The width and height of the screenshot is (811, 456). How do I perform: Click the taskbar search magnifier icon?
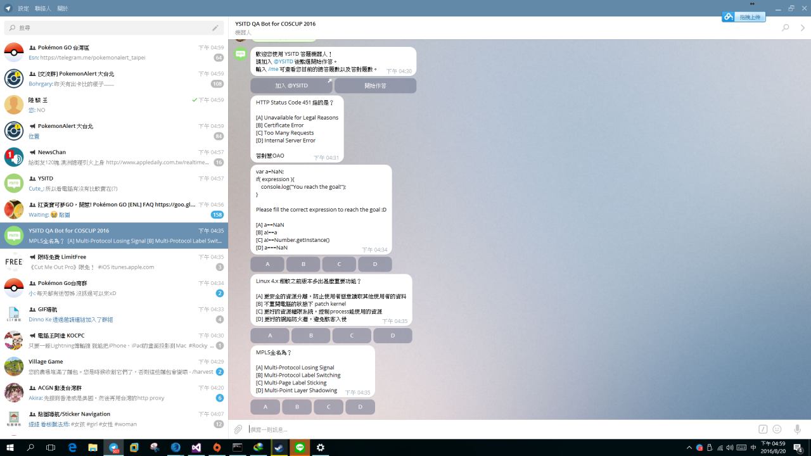coord(30,447)
